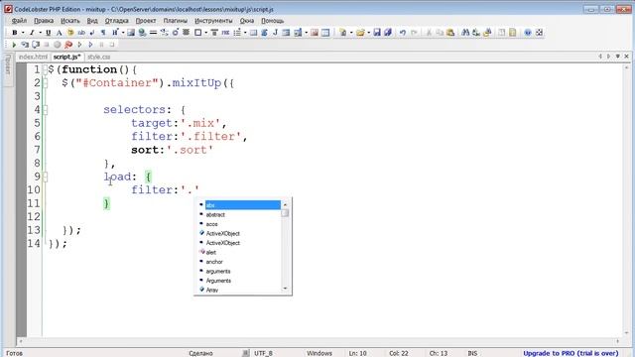635x357 pixels.
Task: Close the active editor tab X
Action: click(x=626, y=57)
